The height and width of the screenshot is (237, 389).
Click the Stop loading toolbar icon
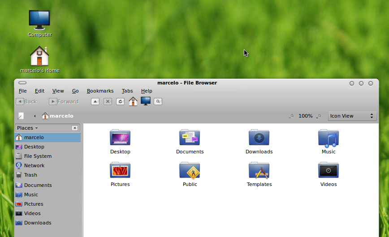pos(108,102)
